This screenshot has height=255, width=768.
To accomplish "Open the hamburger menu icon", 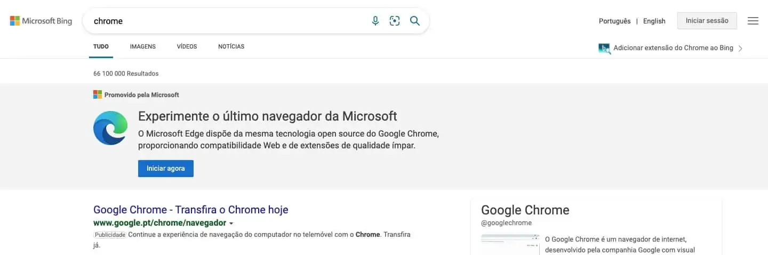I will tap(753, 21).
